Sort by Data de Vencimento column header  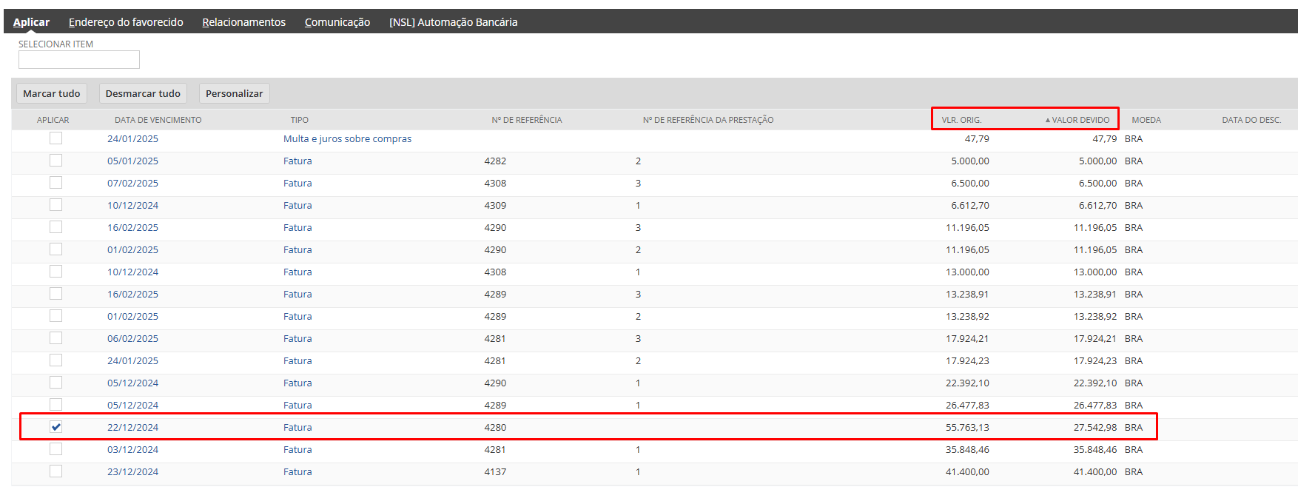pyautogui.click(x=158, y=120)
